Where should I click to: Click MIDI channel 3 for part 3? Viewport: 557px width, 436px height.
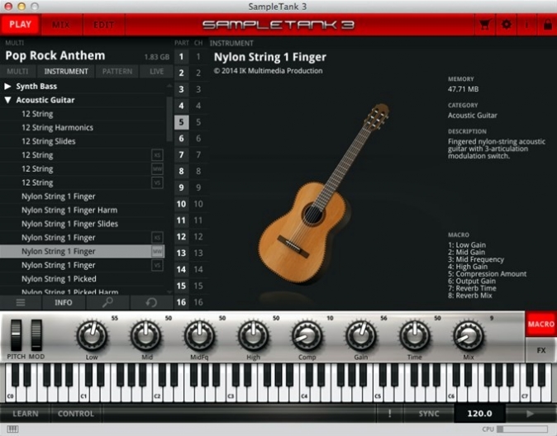click(x=198, y=89)
